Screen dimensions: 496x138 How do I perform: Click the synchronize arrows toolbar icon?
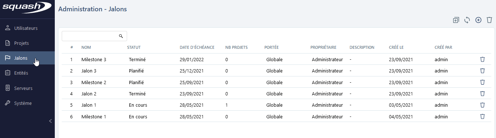point(467,20)
